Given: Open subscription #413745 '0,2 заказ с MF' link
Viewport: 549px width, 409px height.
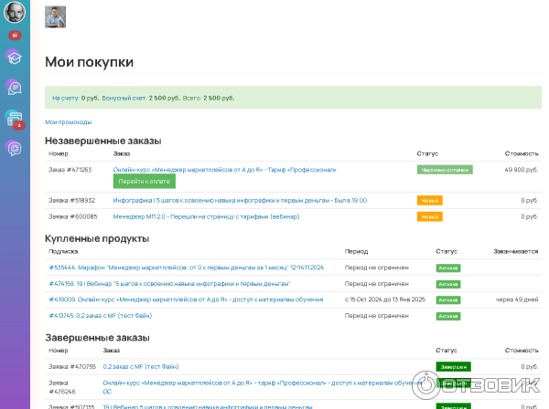Looking at the screenshot, I should (x=101, y=315).
